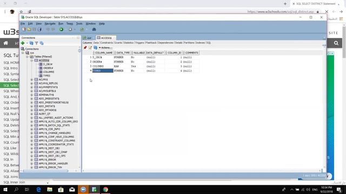Expand the ACLMV$_REFLOG table node

(x=31, y=84)
